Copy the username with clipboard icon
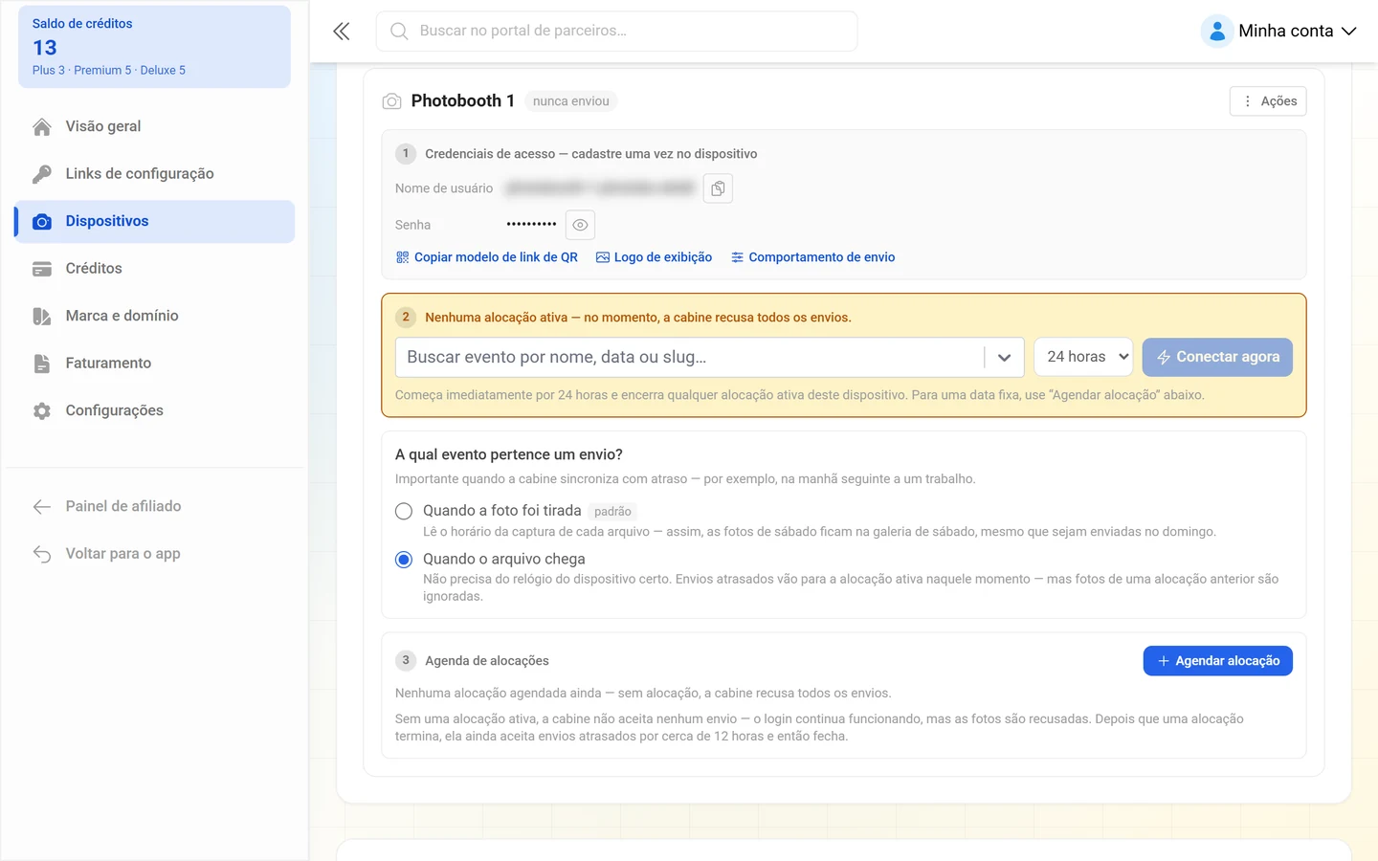The width and height of the screenshot is (1378, 861). (718, 188)
